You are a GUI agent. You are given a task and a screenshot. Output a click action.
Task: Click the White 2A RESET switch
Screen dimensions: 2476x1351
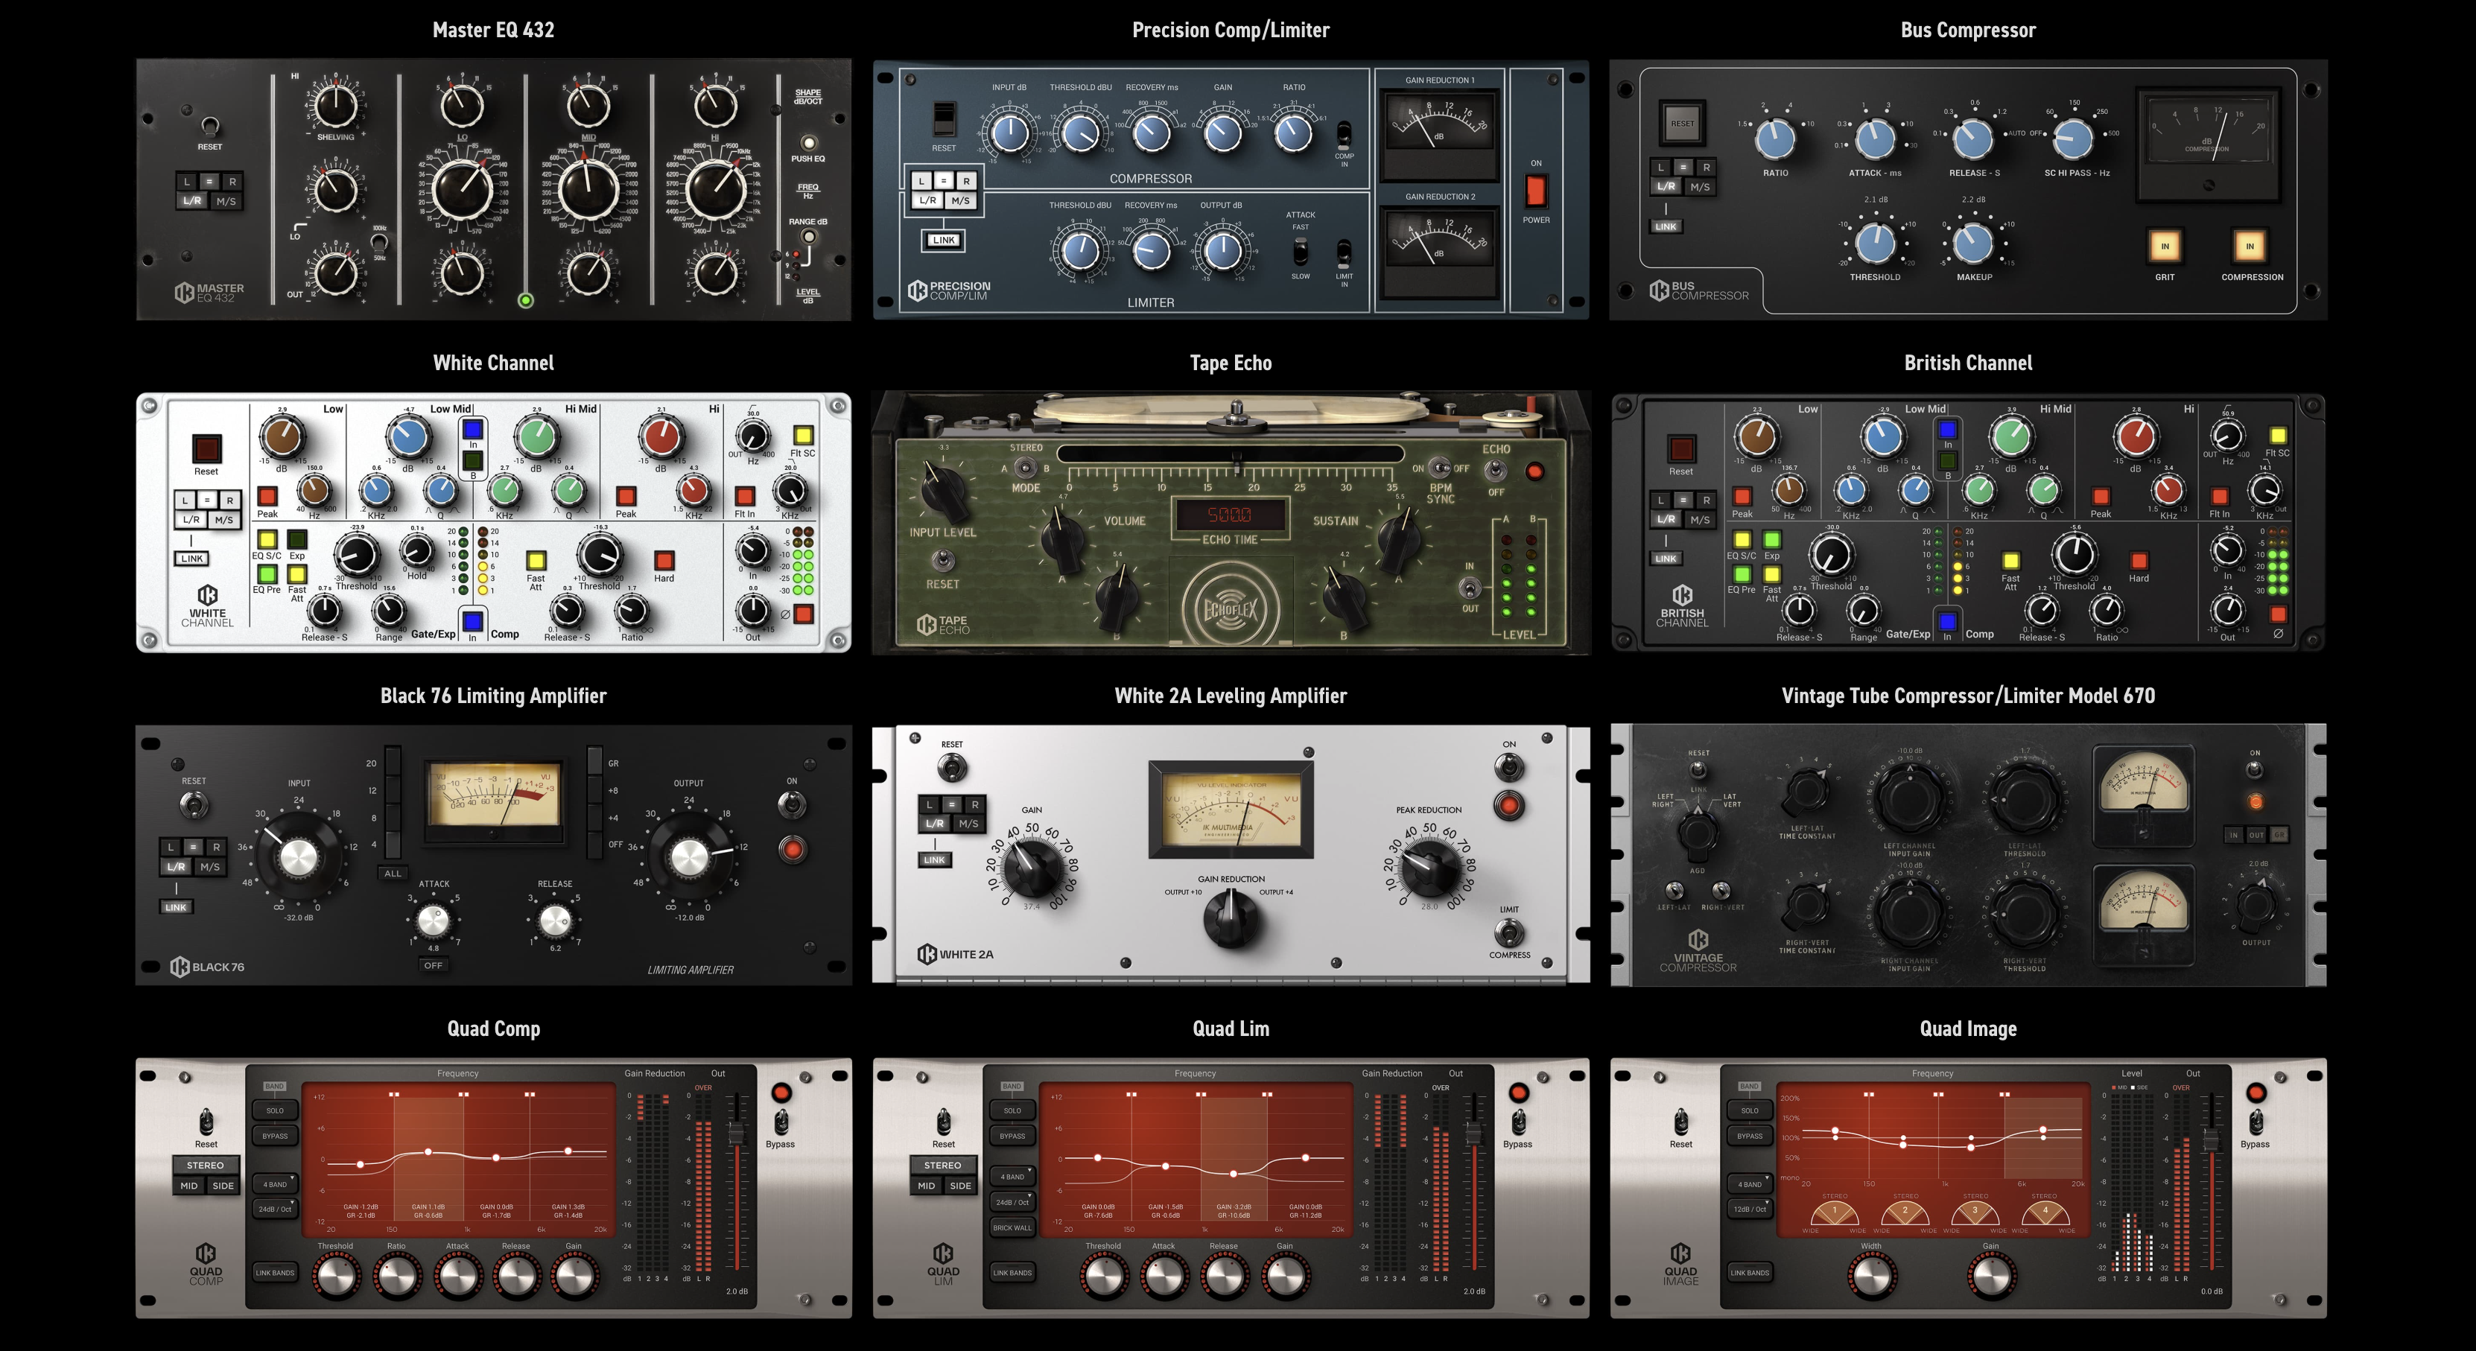pos(951,767)
